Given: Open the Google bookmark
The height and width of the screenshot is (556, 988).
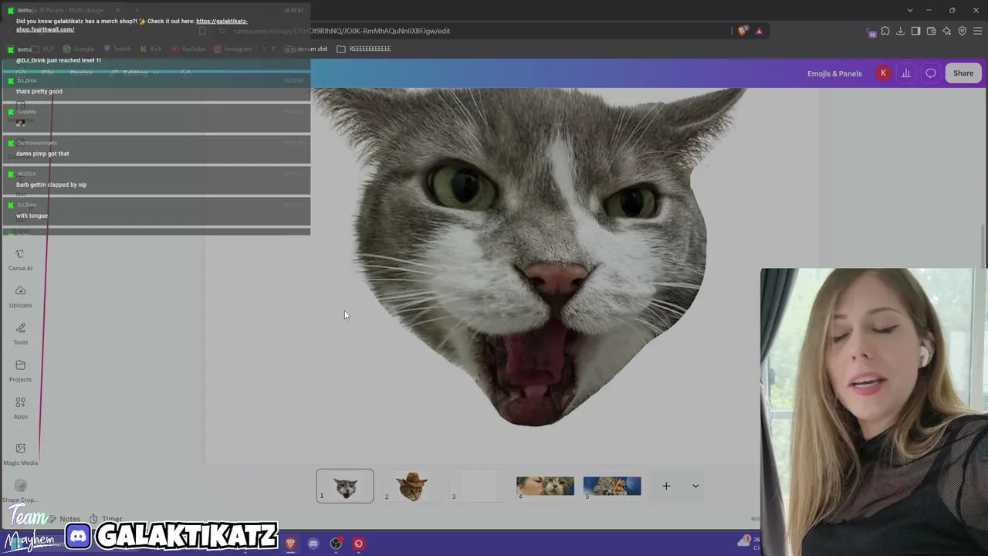Looking at the screenshot, I should pos(79,49).
